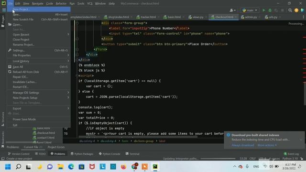
Task: Click the div.form-group breadcrumb
Action: 143,141
